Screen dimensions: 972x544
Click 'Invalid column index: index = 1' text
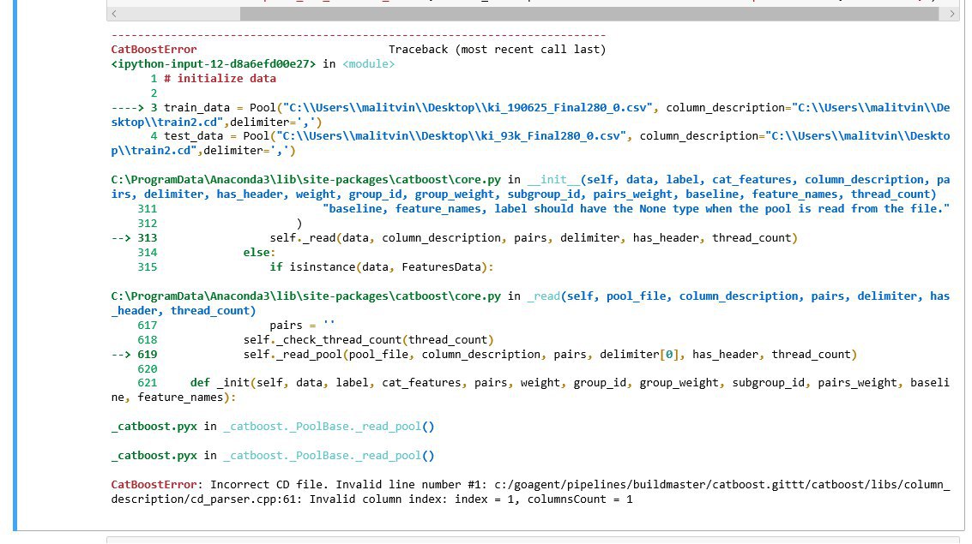pos(413,499)
